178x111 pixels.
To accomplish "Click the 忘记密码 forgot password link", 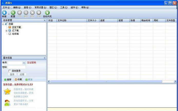I will coord(32,62).
